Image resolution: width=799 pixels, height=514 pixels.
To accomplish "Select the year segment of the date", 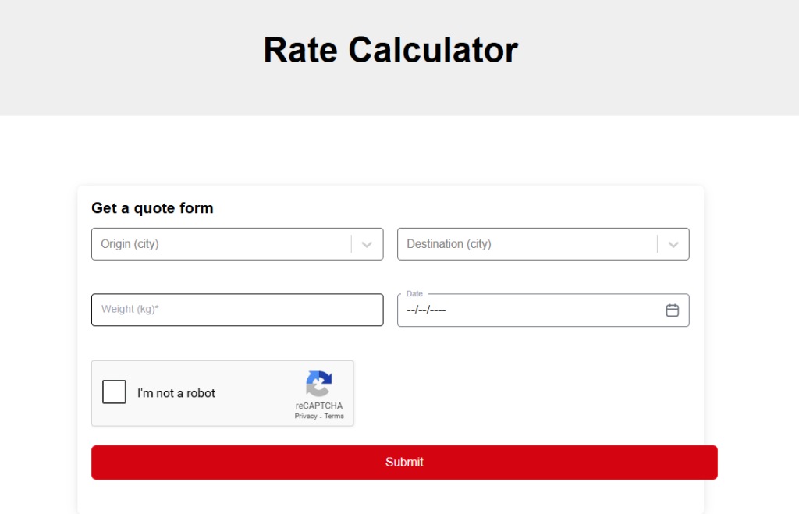I will pyautogui.click(x=438, y=310).
